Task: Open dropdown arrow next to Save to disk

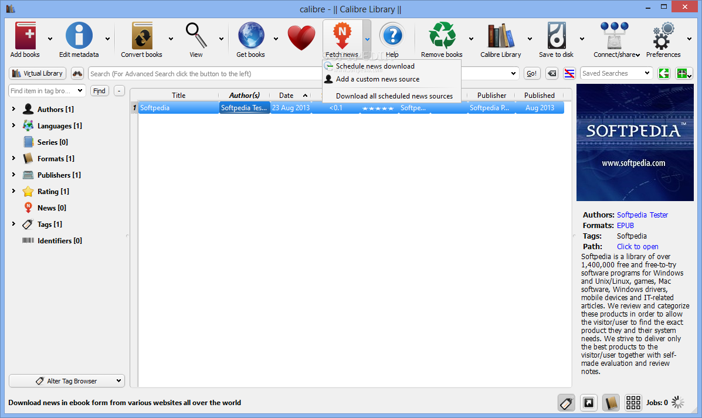Action: pyautogui.click(x=582, y=39)
